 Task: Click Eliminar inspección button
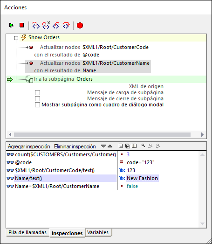coord(75,146)
